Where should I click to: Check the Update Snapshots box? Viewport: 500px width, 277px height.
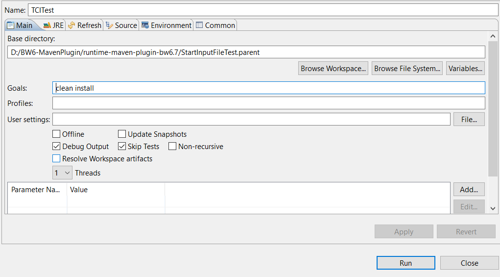click(x=122, y=134)
